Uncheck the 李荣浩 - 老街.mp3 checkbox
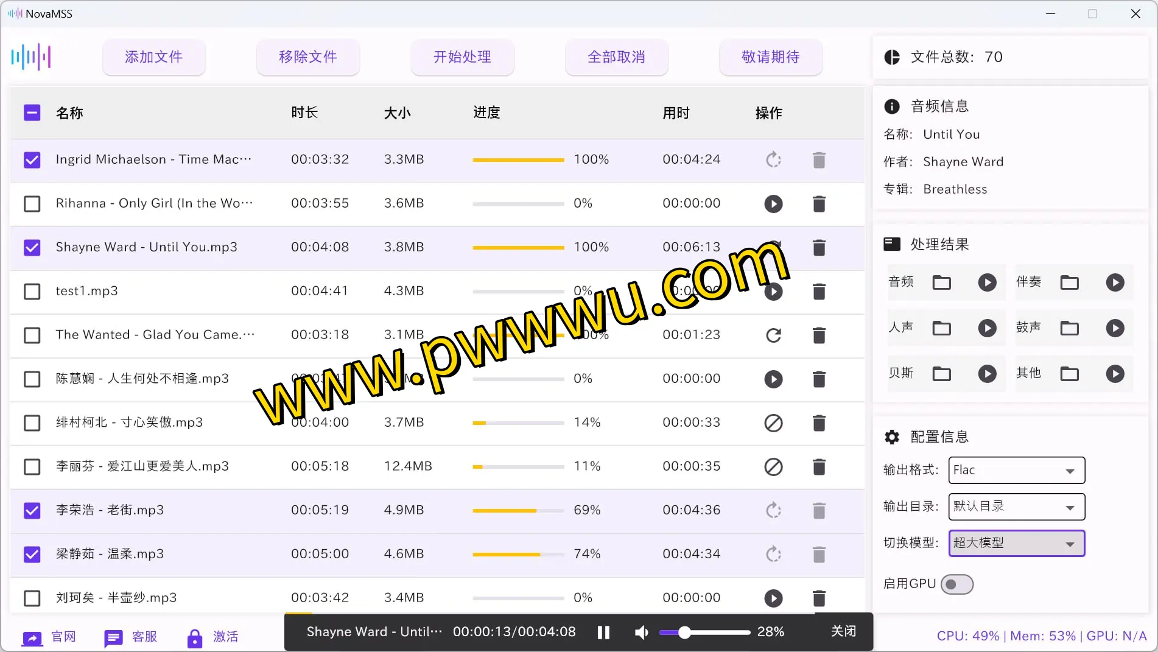This screenshot has height=652, width=1158. coord(32,511)
